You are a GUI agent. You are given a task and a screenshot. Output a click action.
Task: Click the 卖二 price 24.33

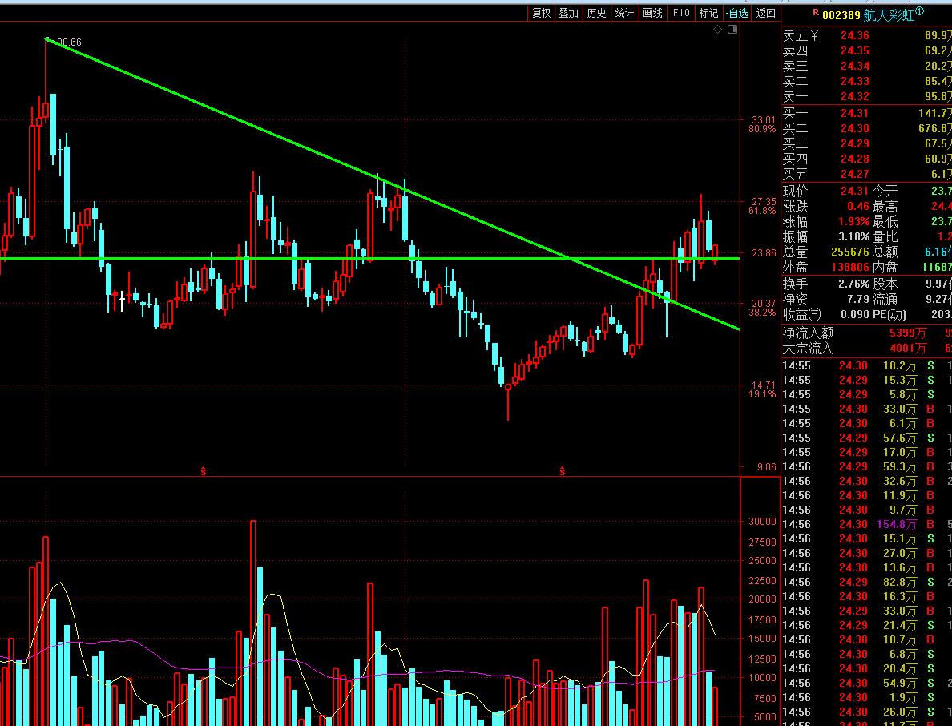(x=854, y=82)
